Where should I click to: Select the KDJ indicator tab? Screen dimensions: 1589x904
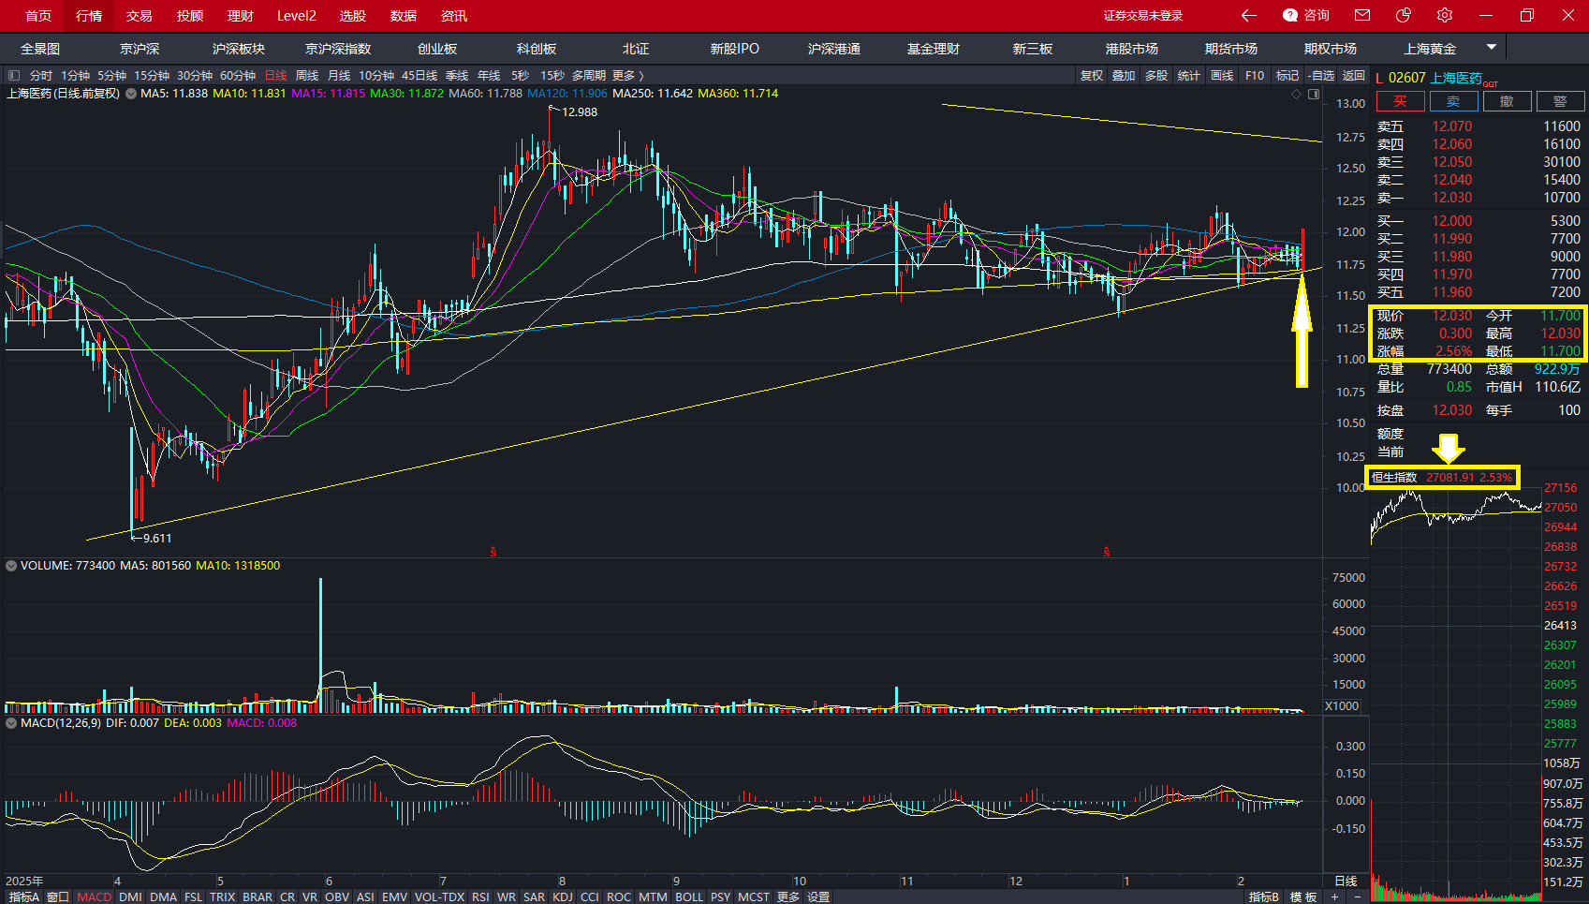[x=563, y=897]
